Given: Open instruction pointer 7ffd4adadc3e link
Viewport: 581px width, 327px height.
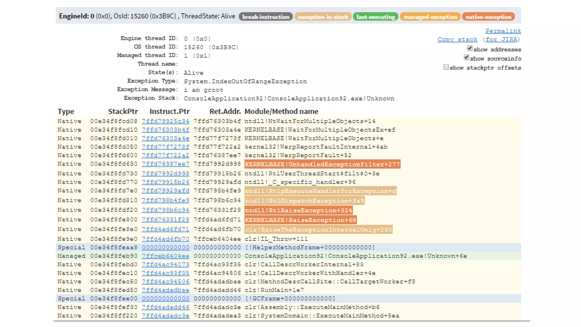Looking at the screenshot, I should 165,316.
